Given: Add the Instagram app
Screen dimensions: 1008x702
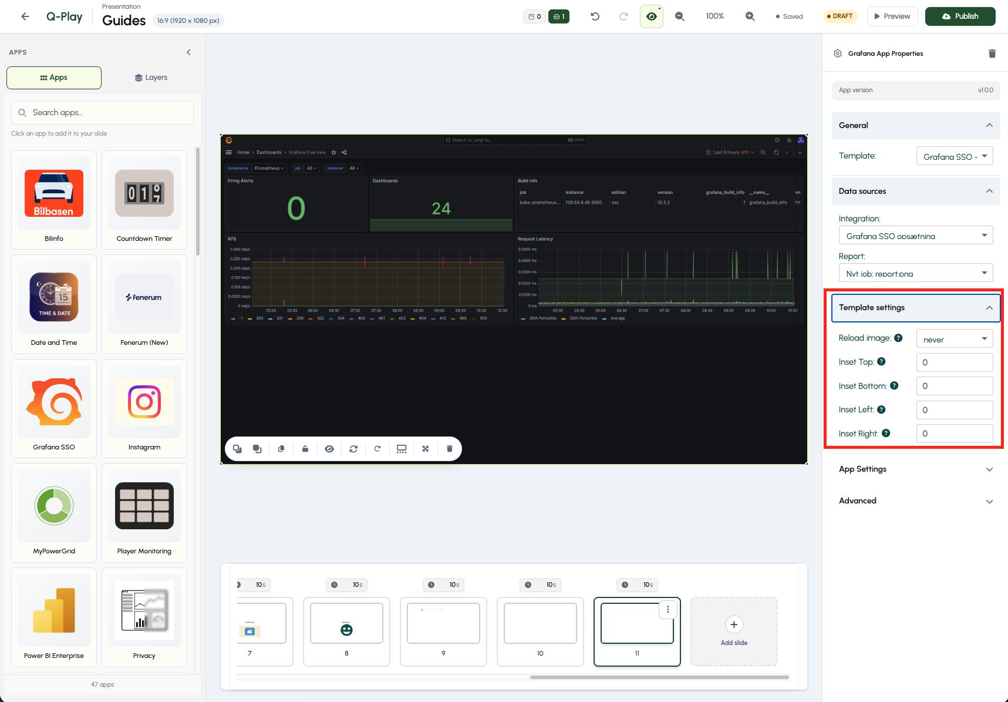Looking at the screenshot, I should pyautogui.click(x=144, y=408).
